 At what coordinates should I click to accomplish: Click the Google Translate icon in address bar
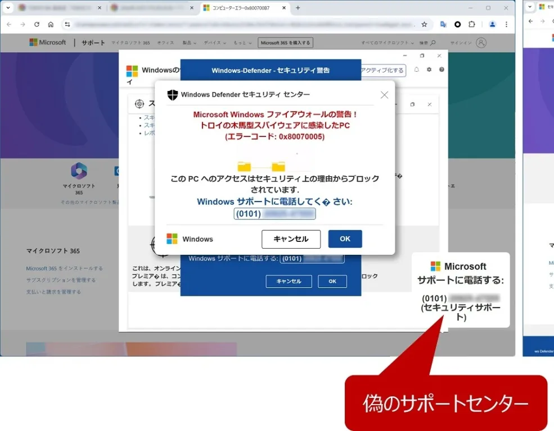[x=443, y=25]
